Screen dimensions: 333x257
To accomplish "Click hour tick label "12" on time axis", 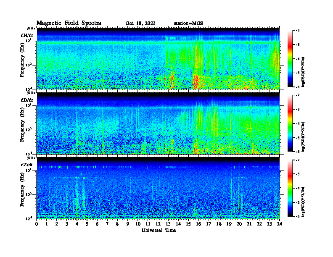I will click(158, 224).
